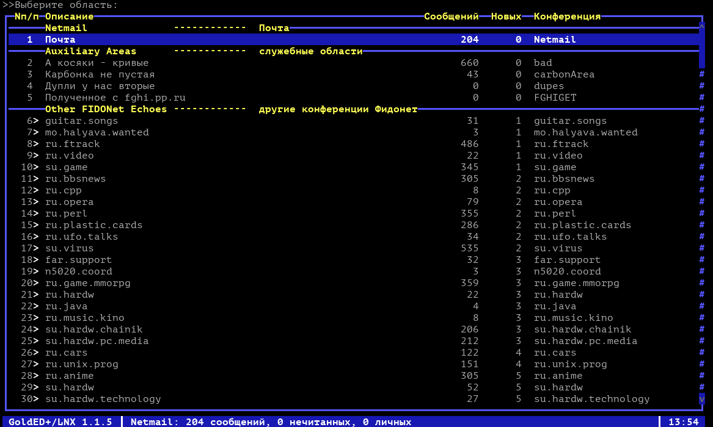
Task: Click the Описание column header
Action: (x=69, y=16)
